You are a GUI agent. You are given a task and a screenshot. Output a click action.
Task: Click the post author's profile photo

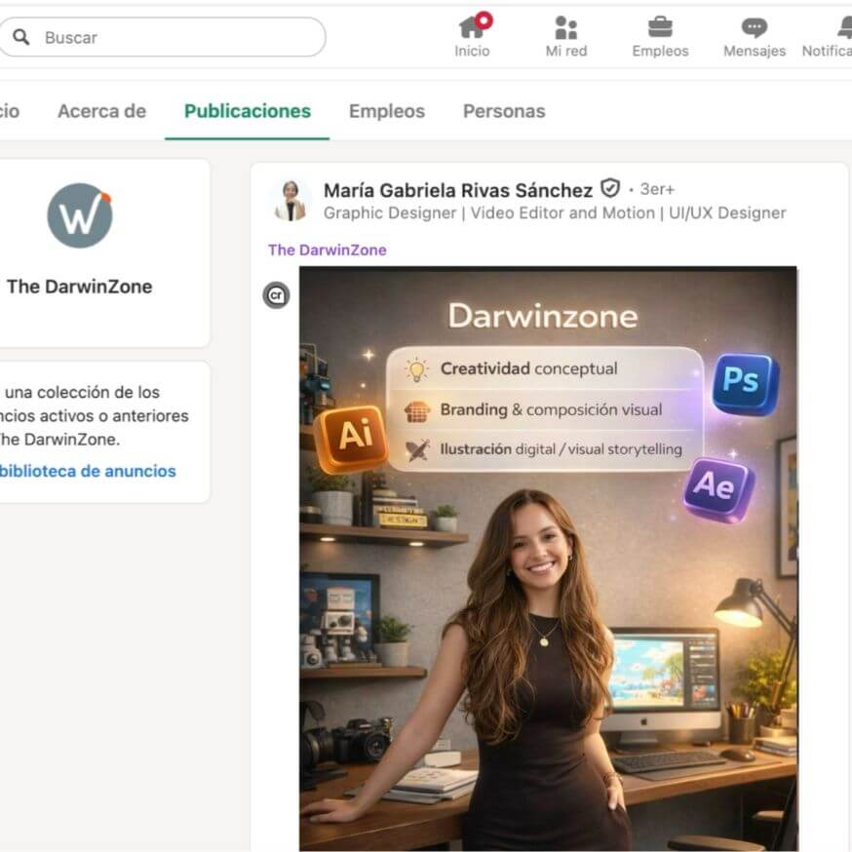(290, 200)
